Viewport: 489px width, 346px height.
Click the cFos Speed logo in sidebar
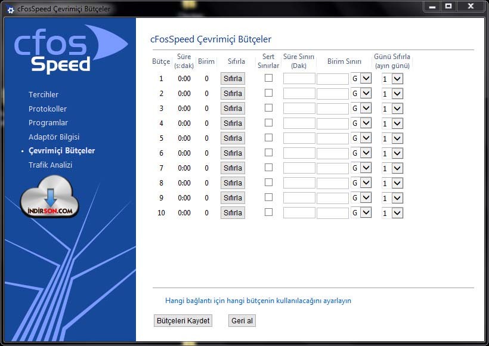coord(70,49)
